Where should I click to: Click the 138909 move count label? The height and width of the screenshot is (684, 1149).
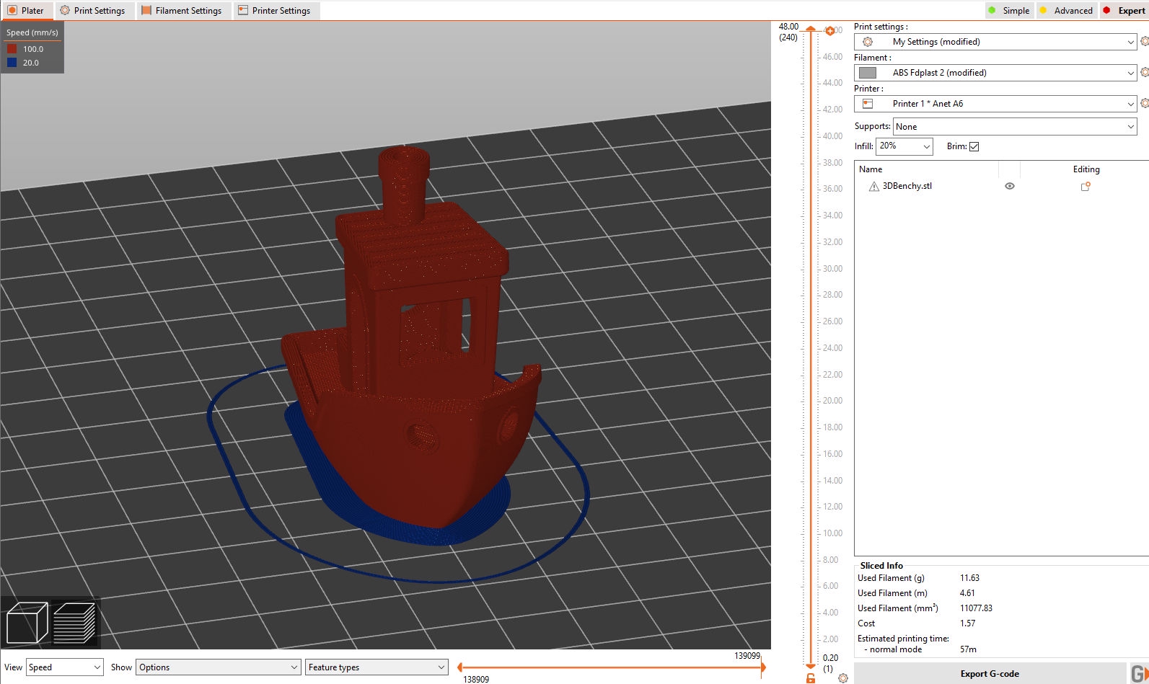click(x=476, y=679)
